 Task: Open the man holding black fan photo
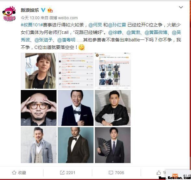[x=113, y=145]
